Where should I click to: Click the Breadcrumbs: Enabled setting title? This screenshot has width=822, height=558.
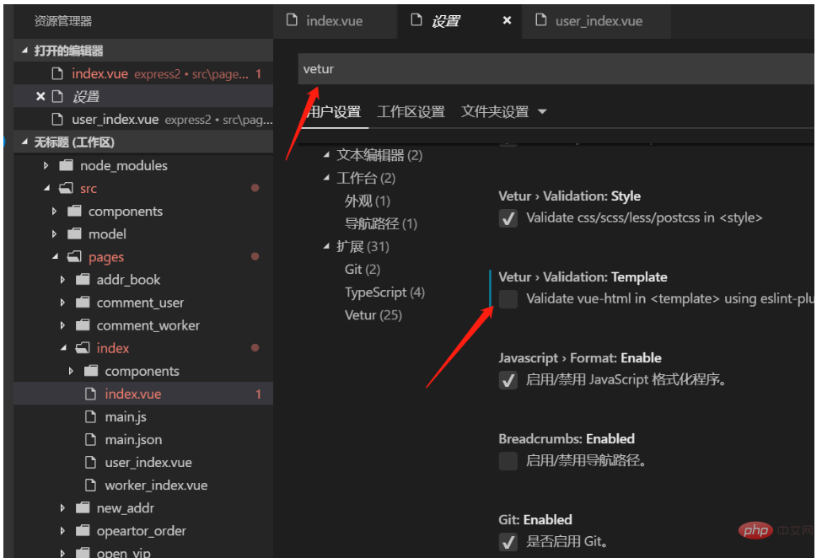point(567,438)
